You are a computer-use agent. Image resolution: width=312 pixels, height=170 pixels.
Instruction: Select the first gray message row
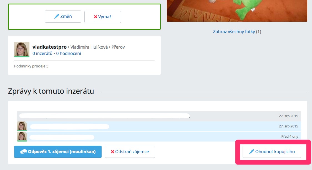point(159,116)
